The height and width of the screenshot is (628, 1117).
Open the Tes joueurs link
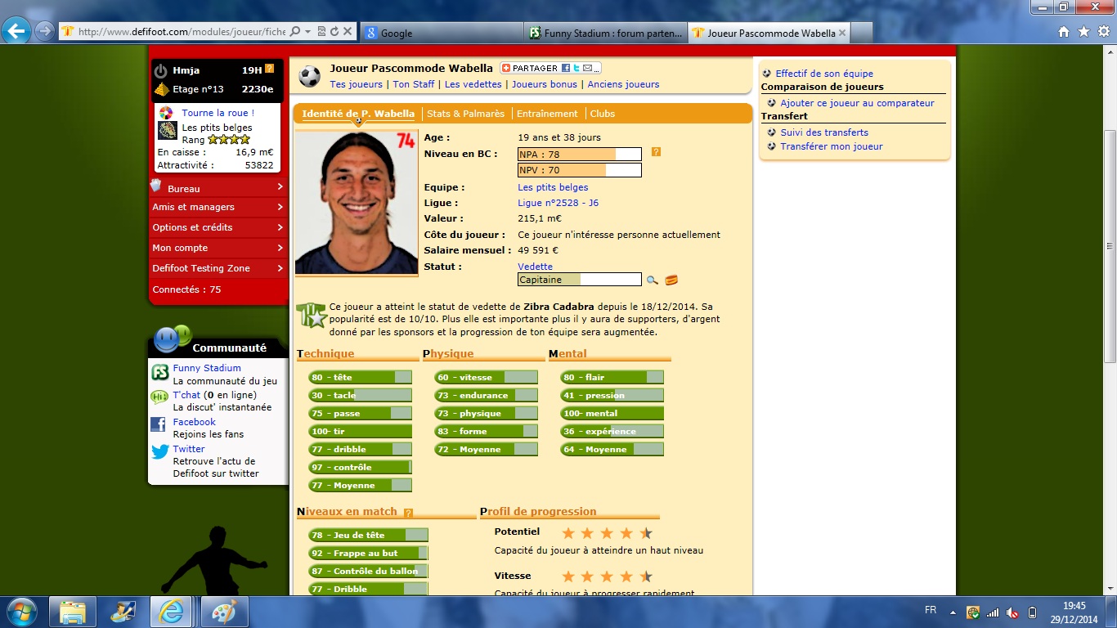[356, 84]
